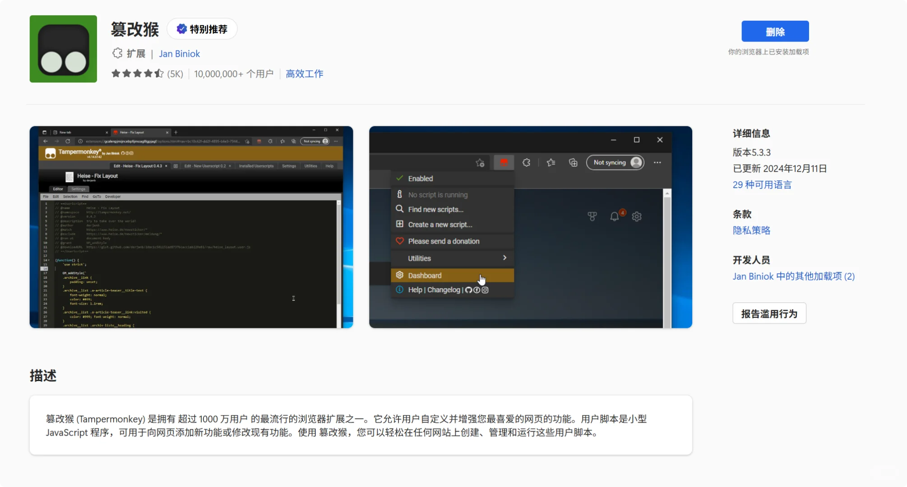Click the five-star rating icons
The width and height of the screenshot is (907, 487).
pos(137,74)
